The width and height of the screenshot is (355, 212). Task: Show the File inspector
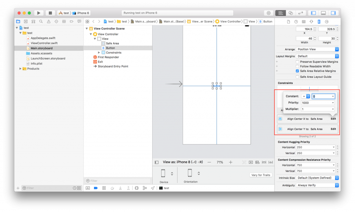tap(288, 22)
